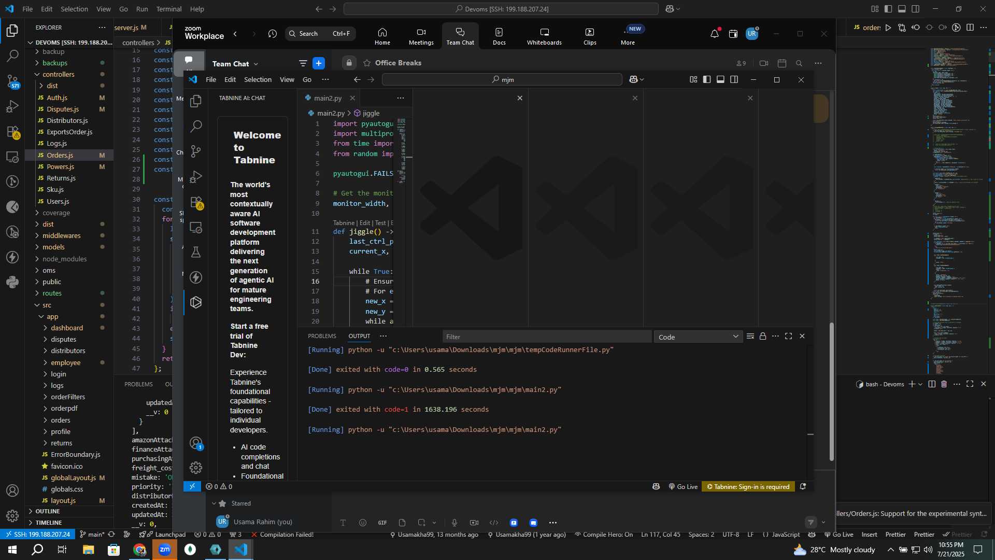
Task: Collapse the Starred chat section
Action: pyautogui.click(x=214, y=503)
